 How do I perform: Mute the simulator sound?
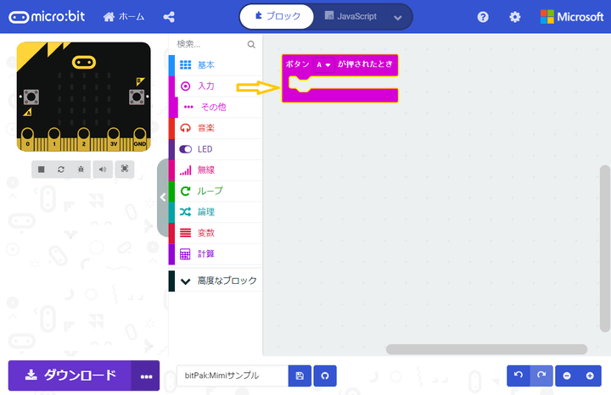pyautogui.click(x=103, y=170)
